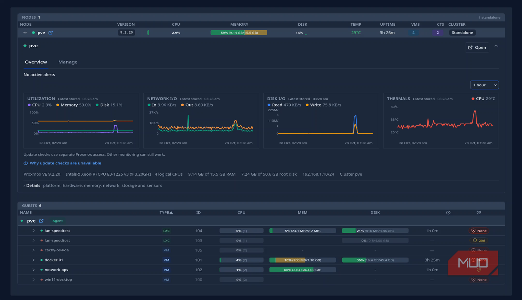
Task: Expand the docker-01 guest row
Action: coord(33,260)
